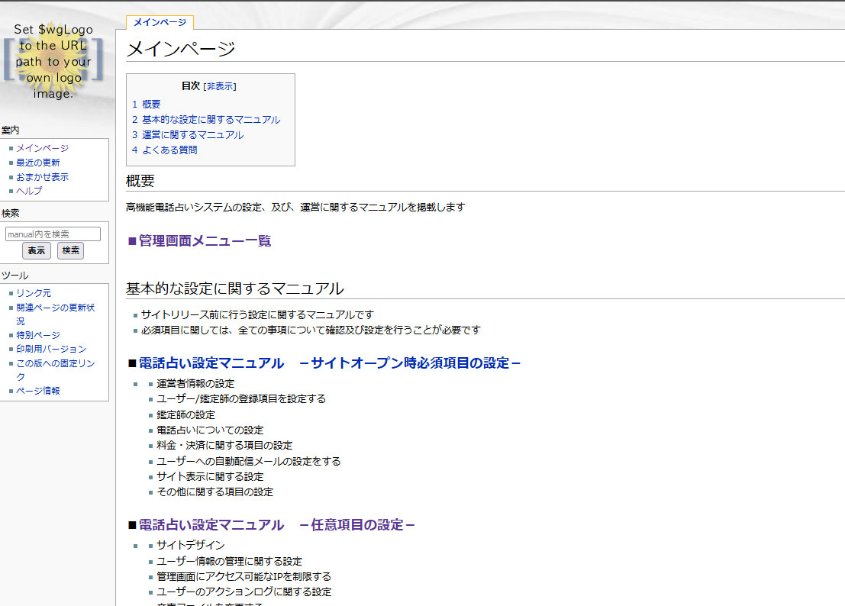Open 電話占い設定マニュアル サイトオープン時必須項目の設定 link
Viewport: 845px width, 606px height.
(x=329, y=363)
